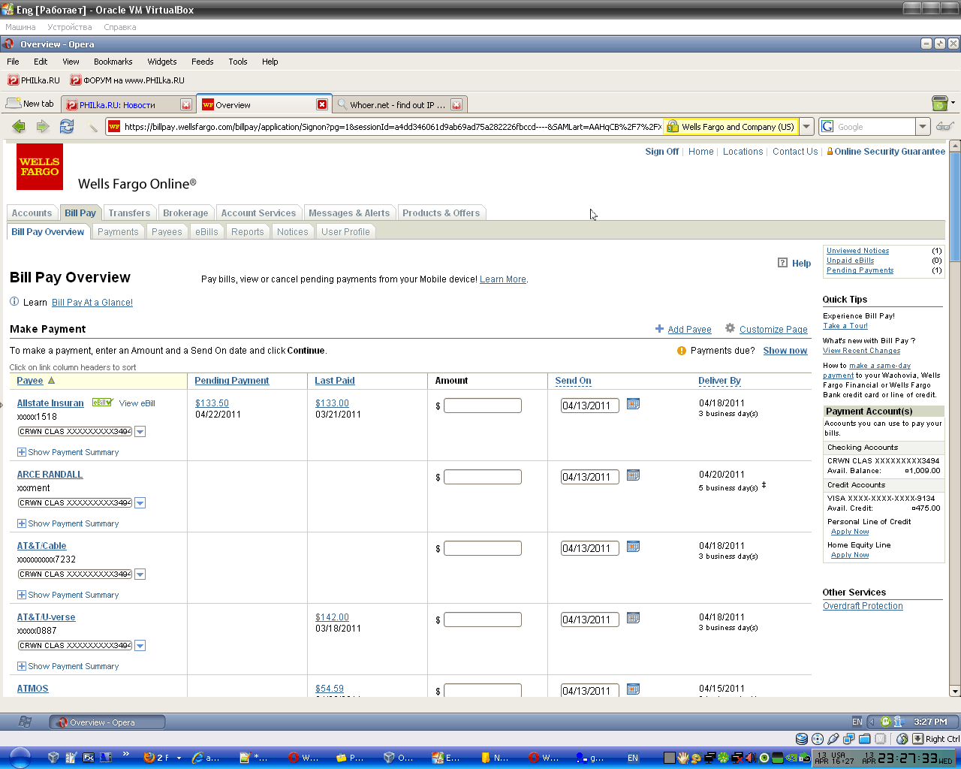Click the Wells Fargo logo
The image size is (961, 769).
pos(40,167)
